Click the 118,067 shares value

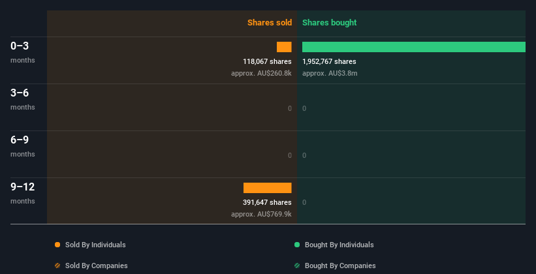[267, 61]
